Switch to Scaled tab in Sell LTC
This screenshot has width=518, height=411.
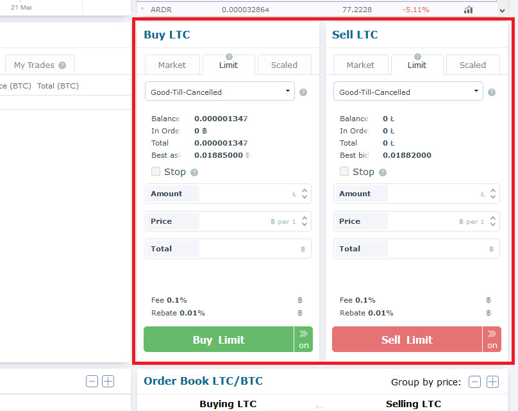pyautogui.click(x=472, y=65)
